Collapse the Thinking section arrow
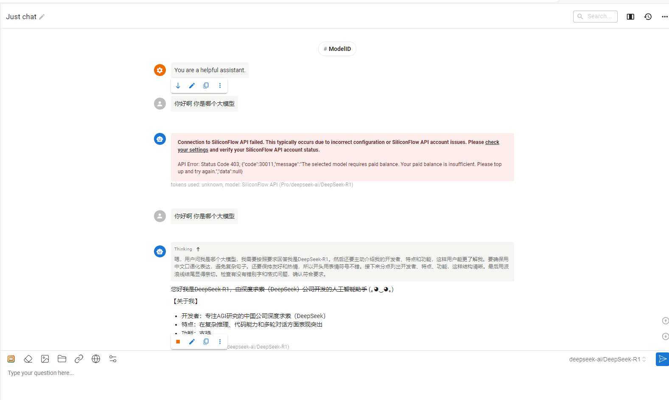This screenshot has width=669, height=400. click(198, 249)
